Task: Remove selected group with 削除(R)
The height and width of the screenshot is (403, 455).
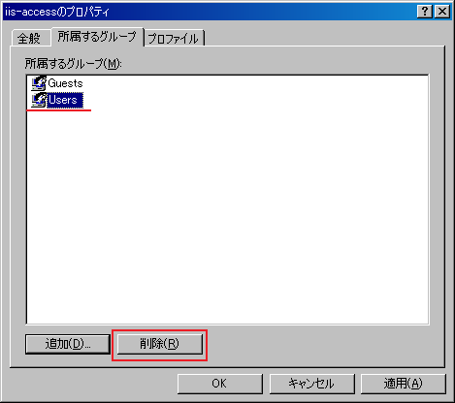Action: (160, 344)
